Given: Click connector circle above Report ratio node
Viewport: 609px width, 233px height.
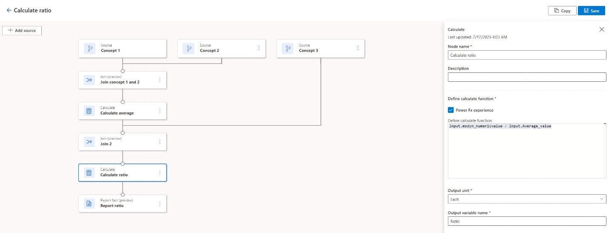Looking at the screenshot, I should (123, 195).
